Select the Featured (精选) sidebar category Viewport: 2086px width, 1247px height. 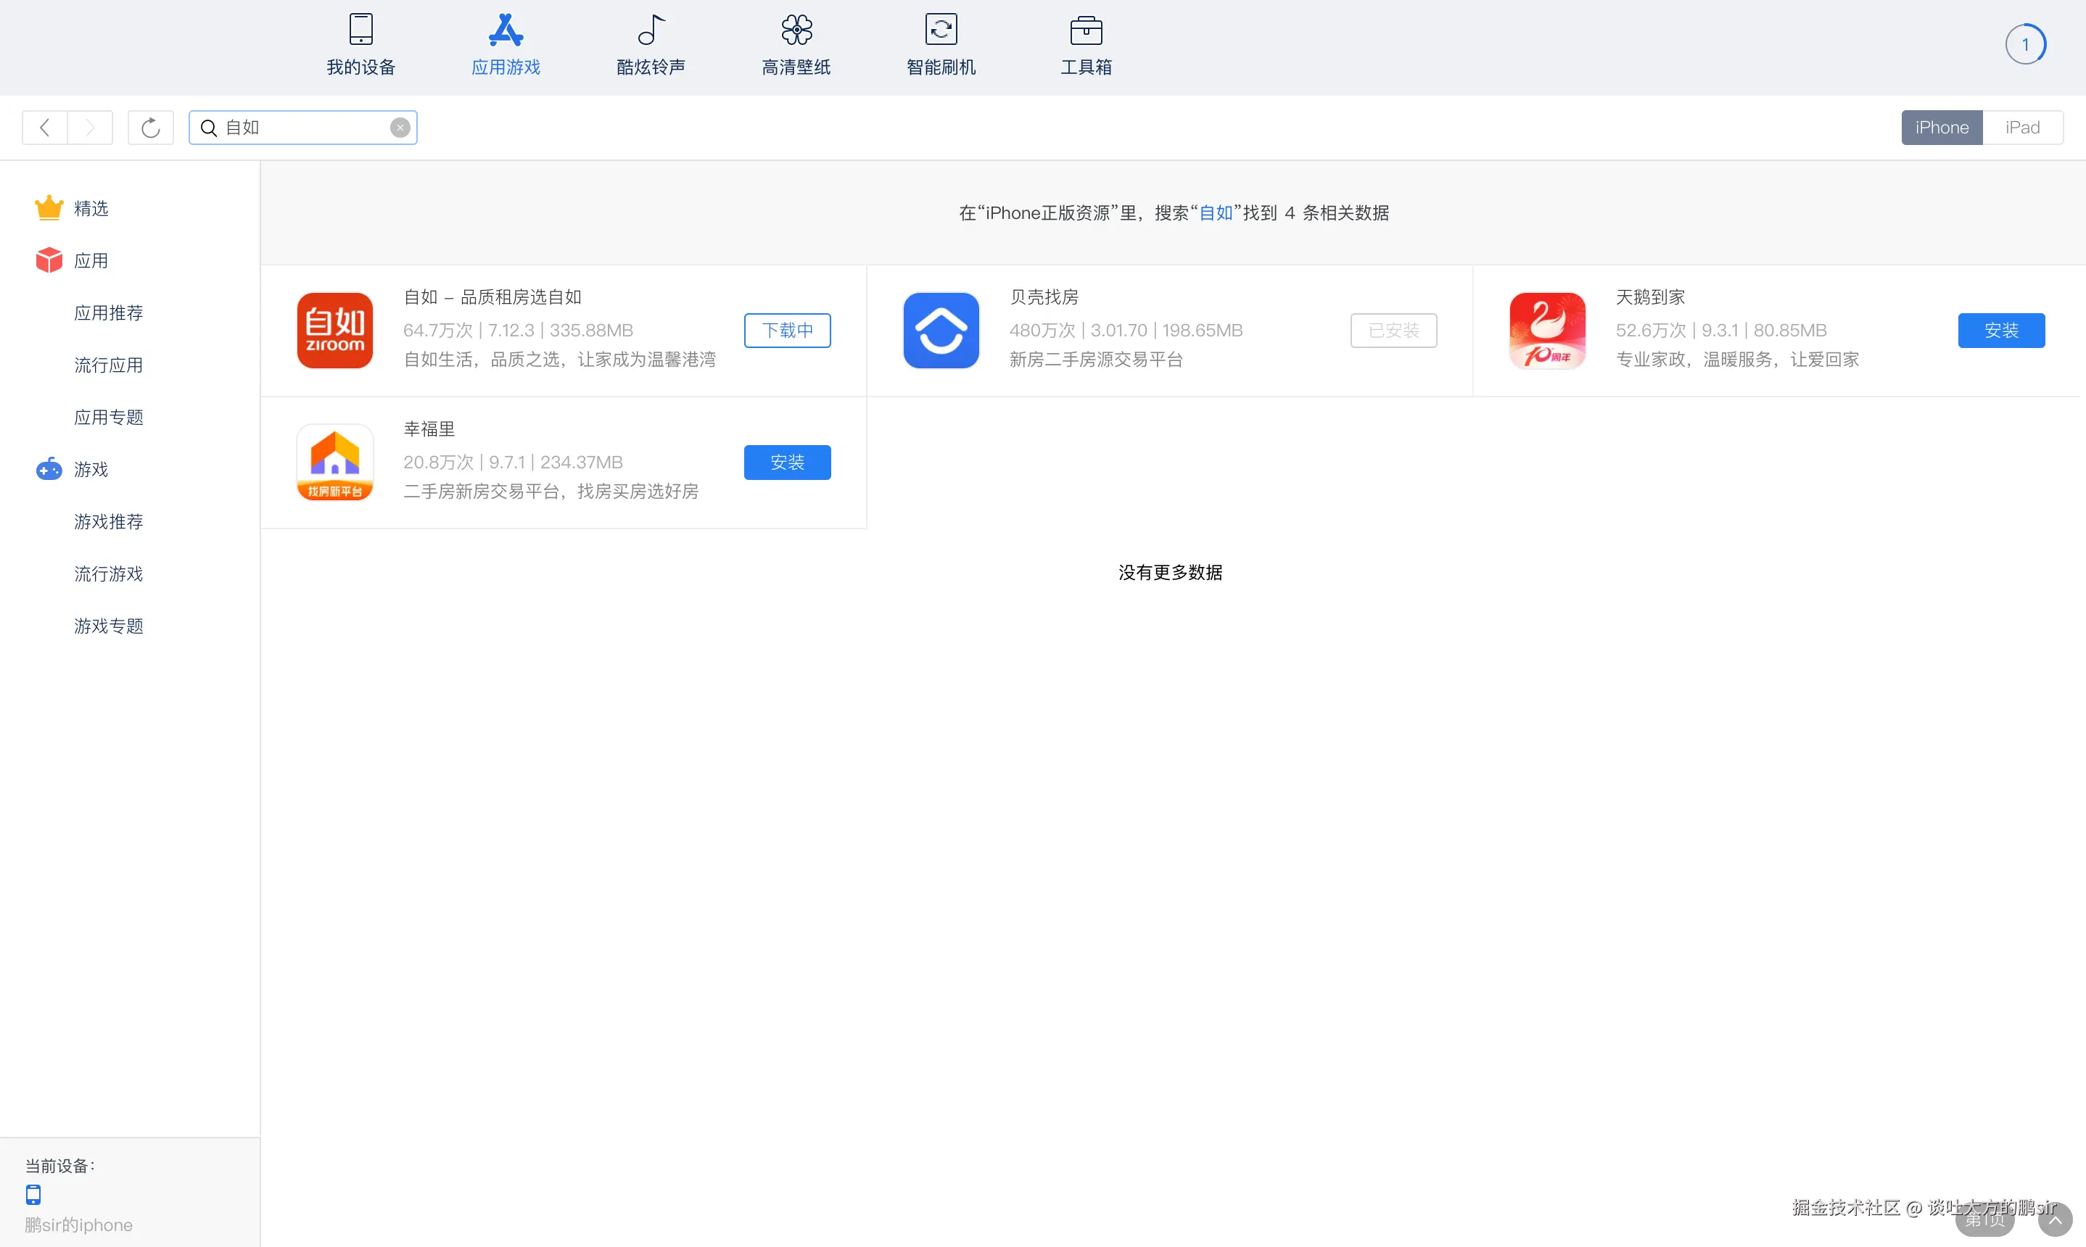pos(91,208)
